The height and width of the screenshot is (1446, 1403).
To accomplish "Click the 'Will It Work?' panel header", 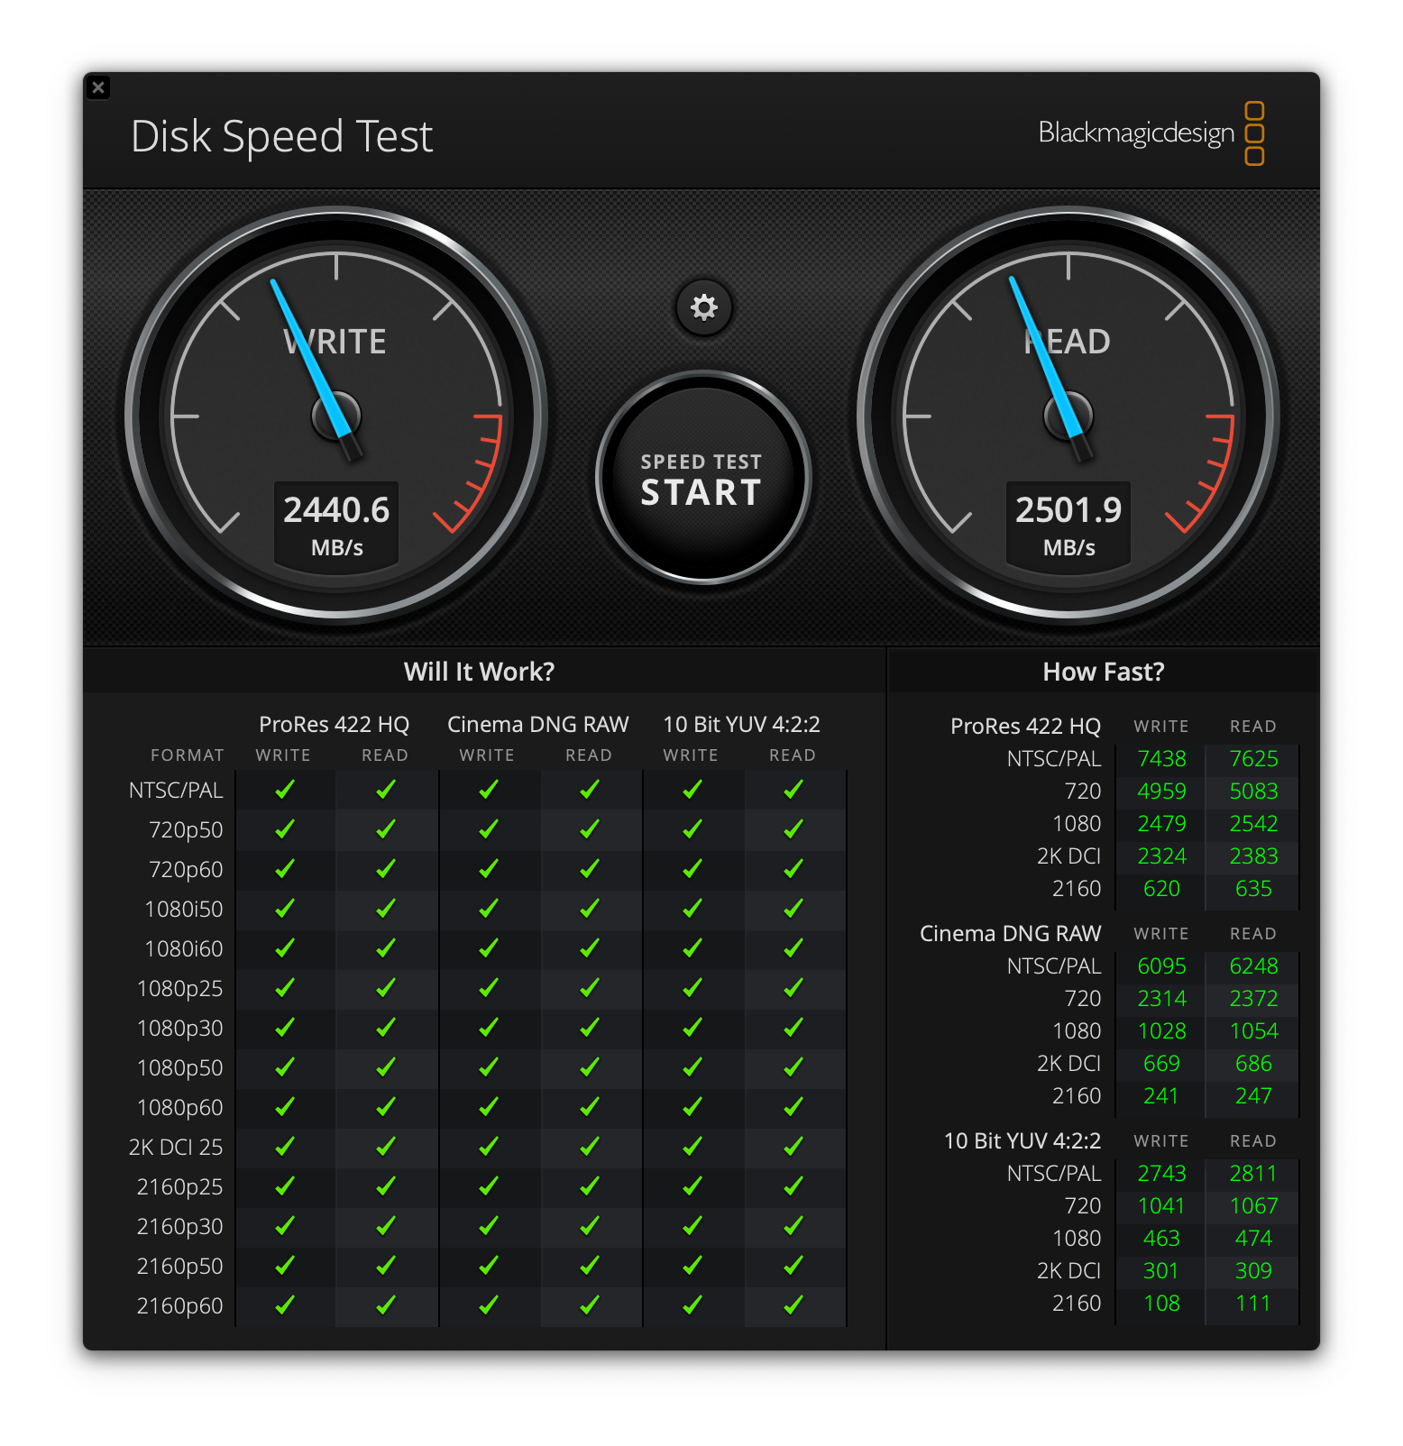I will [479, 672].
